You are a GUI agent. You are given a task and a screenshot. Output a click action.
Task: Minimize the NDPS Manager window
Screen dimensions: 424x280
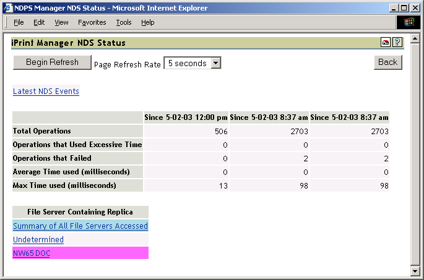click(394, 8)
